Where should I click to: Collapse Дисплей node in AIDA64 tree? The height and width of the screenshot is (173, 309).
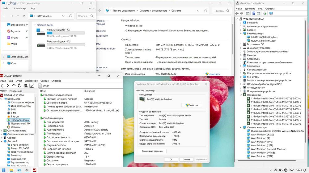coord(1,141)
